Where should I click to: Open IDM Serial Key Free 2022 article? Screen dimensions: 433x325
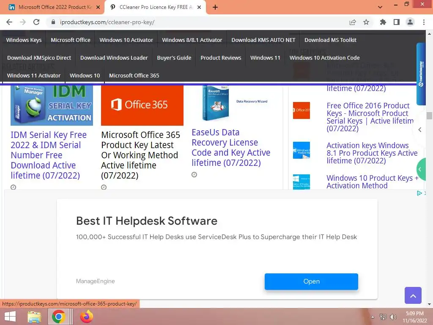click(x=49, y=155)
